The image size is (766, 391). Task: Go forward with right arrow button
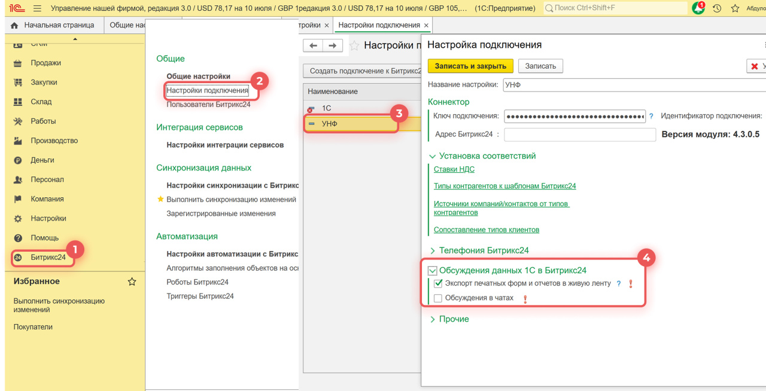pos(333,45)
